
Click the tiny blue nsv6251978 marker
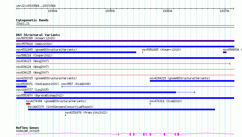click(66, 115)
